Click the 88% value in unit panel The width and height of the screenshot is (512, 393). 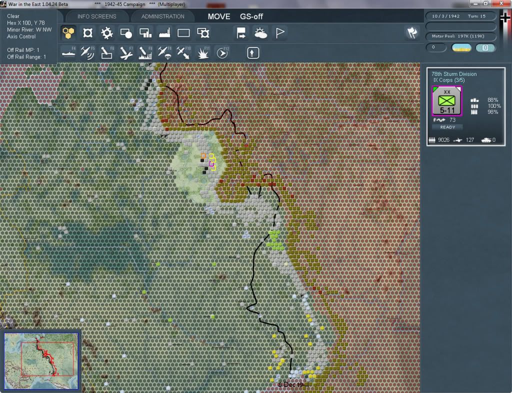[x=492, y=100]
